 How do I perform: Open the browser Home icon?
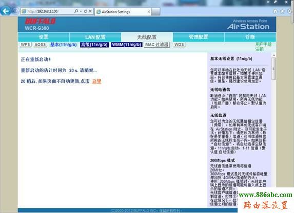(x=275, y=11)
